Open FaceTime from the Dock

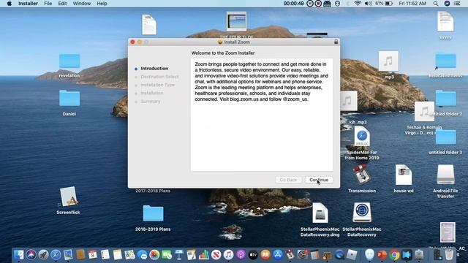coord(167,255)
